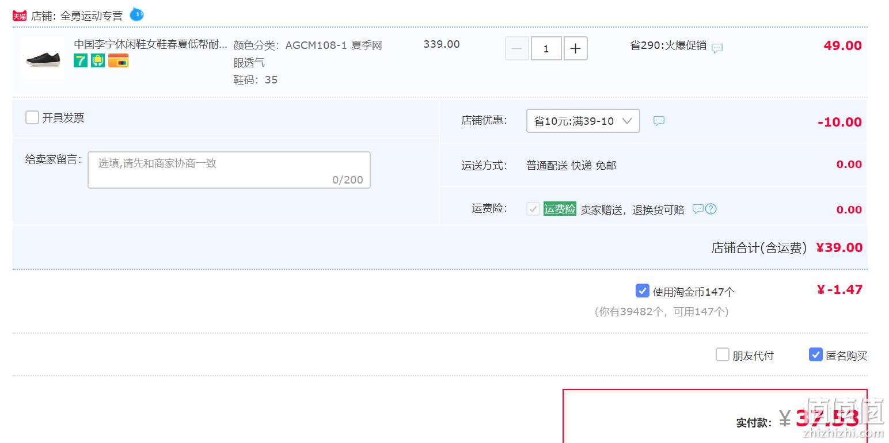The height and width of the screenshot is (443, 889).
Task: Click the item subtotal 49.00
Action: 842,45
